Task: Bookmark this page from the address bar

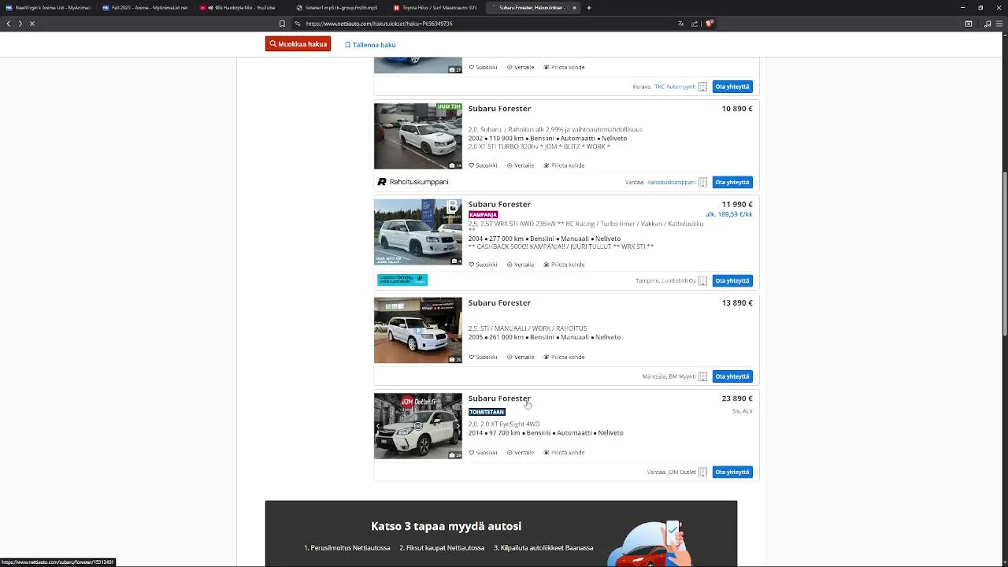Action: point(282,24)
